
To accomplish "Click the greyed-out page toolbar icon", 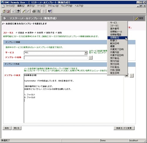I will [44, 11].
